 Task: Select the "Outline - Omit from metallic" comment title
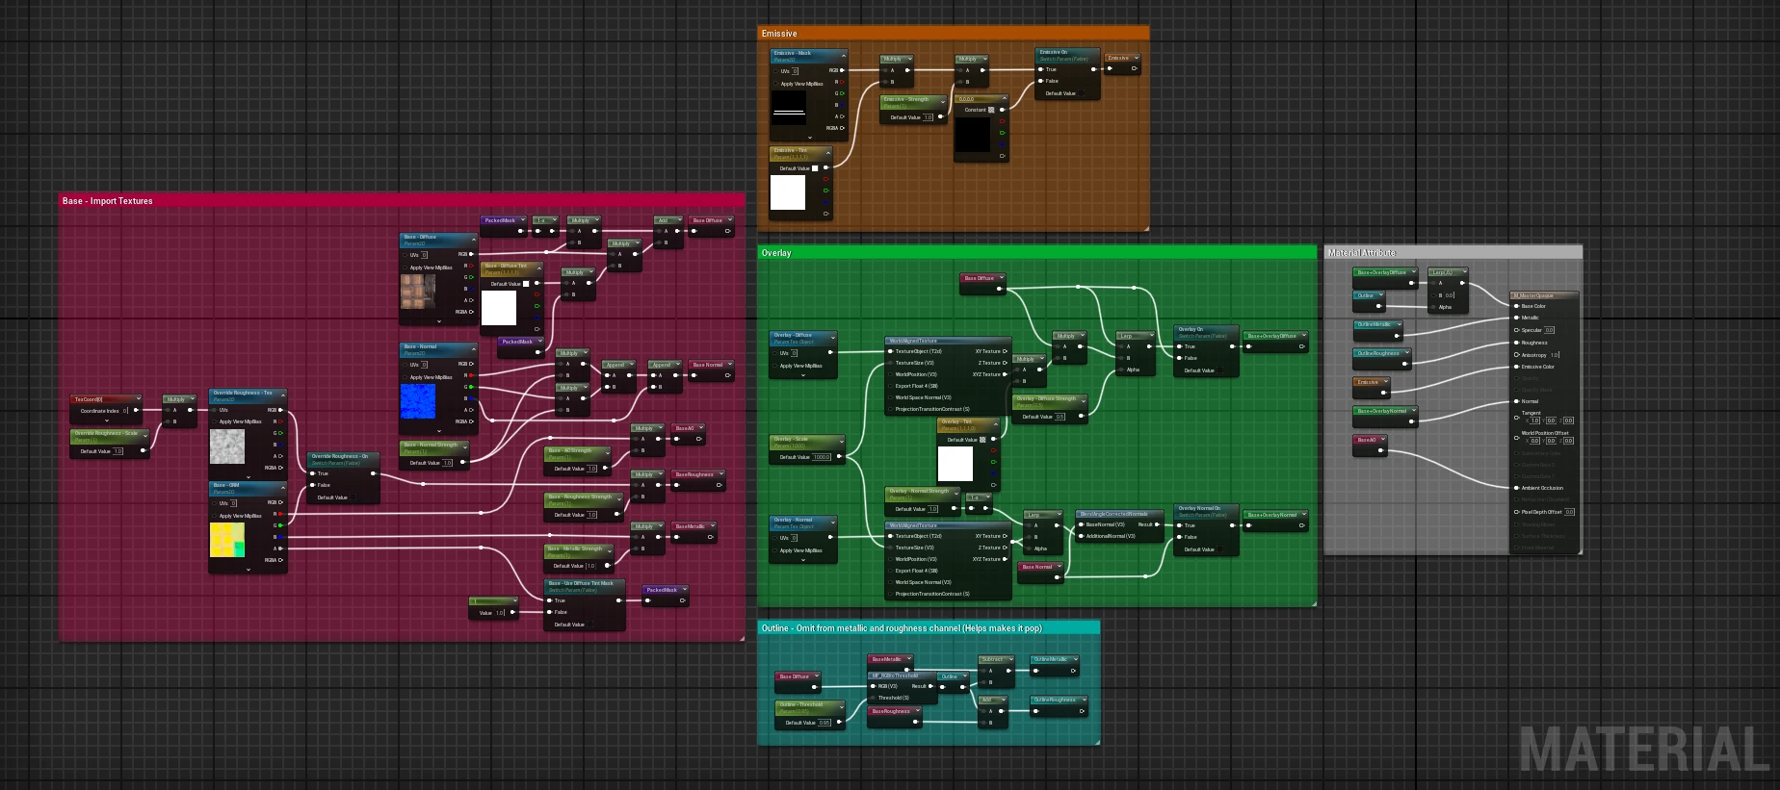click(902, 628)
